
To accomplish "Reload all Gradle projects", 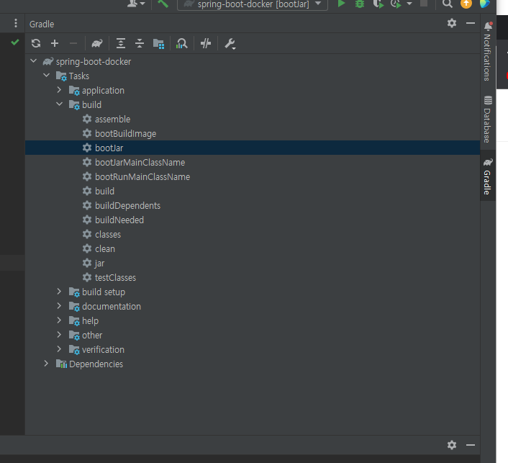I will (36, 43).
